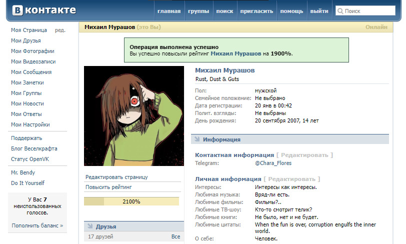Open Мои Сообщения
Viewport: 406px width, 244px height.
pyautogui.click(x=31, y=72)
